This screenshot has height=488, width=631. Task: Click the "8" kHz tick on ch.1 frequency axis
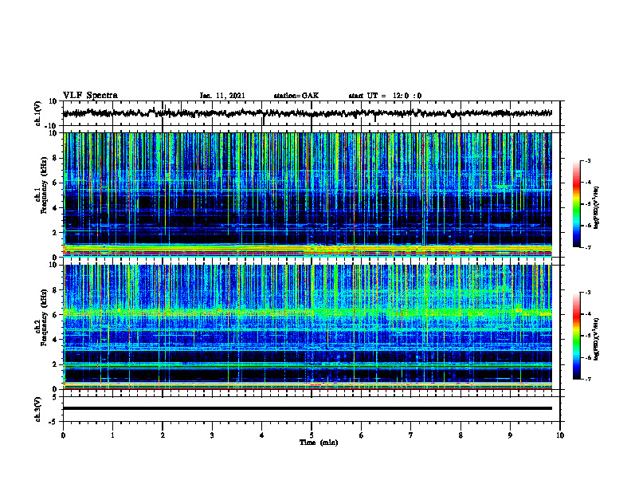pyautogui.click(x=55, y=158)
